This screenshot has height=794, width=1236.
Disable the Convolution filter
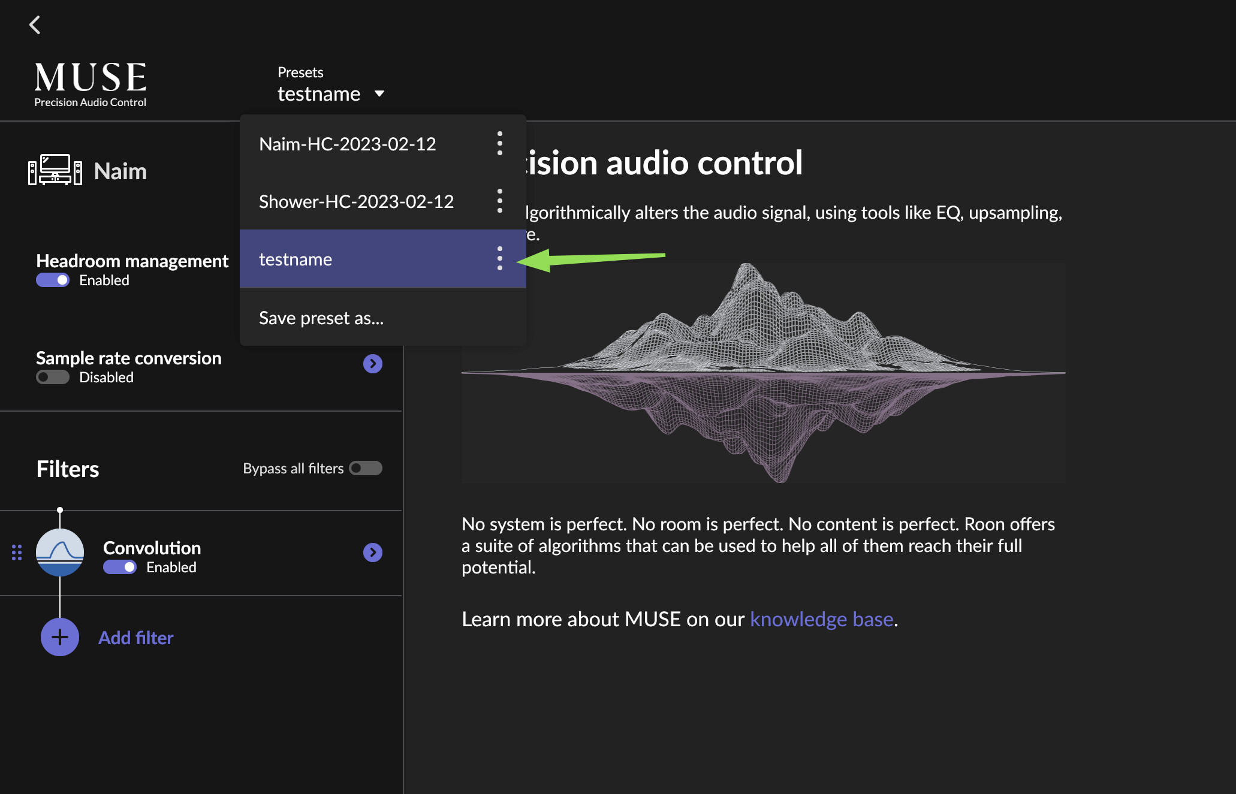pyautogui.click(x=120, y=567)
